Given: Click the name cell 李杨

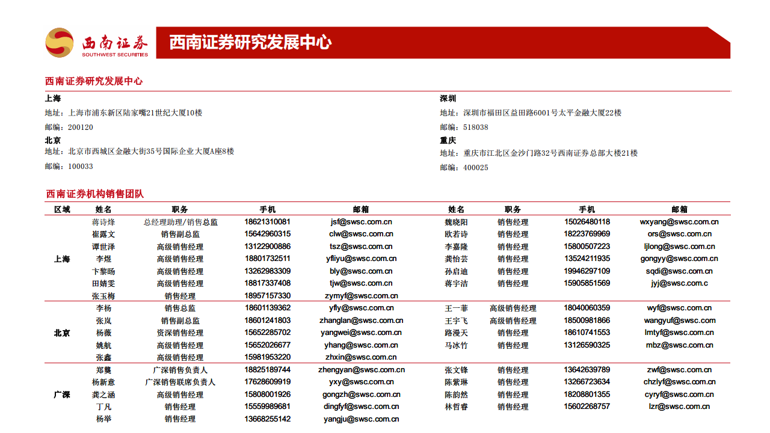Looking at the screenshot, I should click(103, 308).
